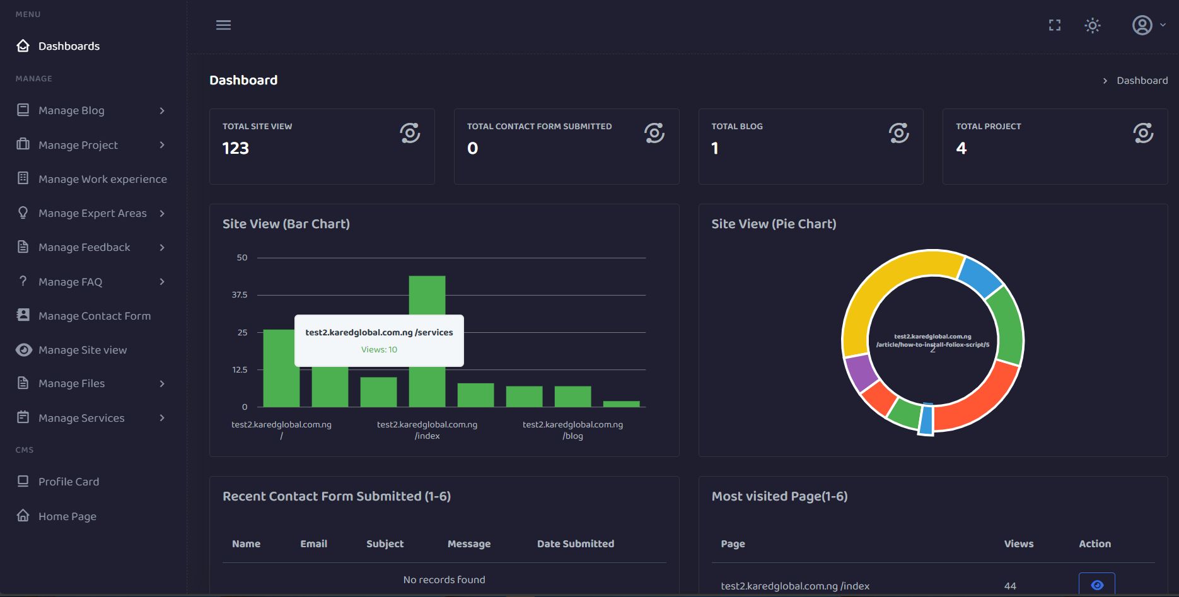Click the tallest /index bar in the bar chart
1179x597 pixels.
coord(427,341)
